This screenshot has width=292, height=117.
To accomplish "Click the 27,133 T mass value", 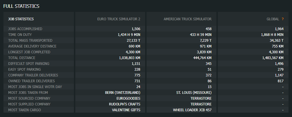I will (x=133, y=41).
